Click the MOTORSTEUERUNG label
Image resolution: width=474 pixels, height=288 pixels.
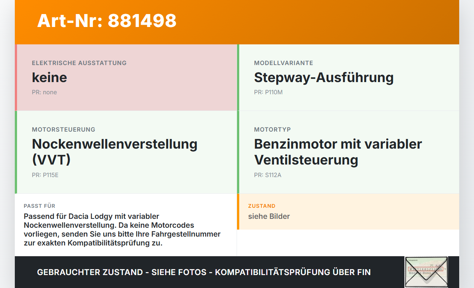pyautogui.click(x=64, y=129)
